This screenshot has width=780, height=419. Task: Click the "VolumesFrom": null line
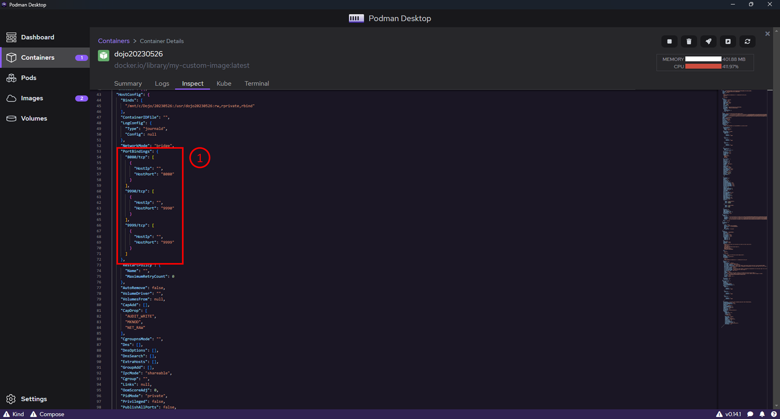tap(143, 299)
